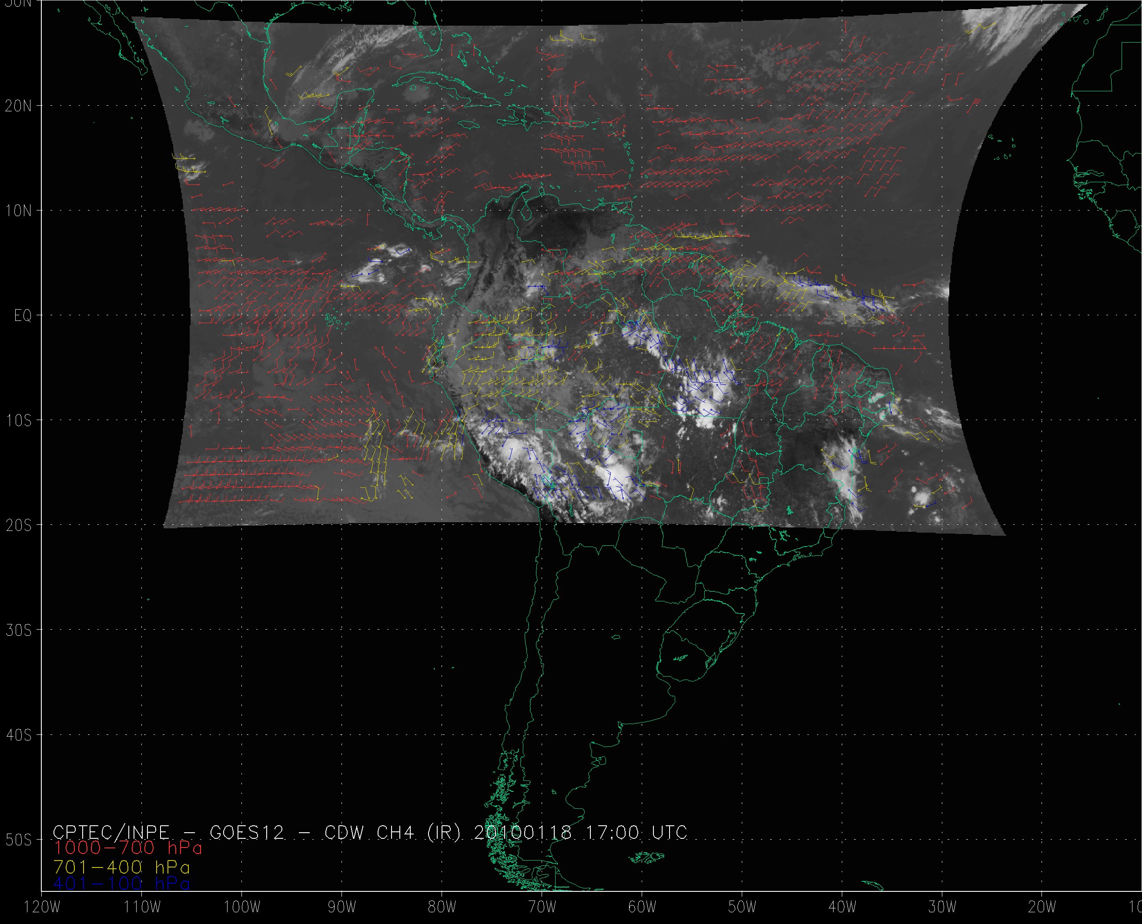Click the blue 401-100 hPa legend entry
Image resolution: width=1142 pixels, height=924 pixels.
[121, 884]
